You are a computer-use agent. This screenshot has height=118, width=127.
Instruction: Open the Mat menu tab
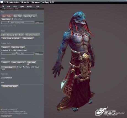9,7
